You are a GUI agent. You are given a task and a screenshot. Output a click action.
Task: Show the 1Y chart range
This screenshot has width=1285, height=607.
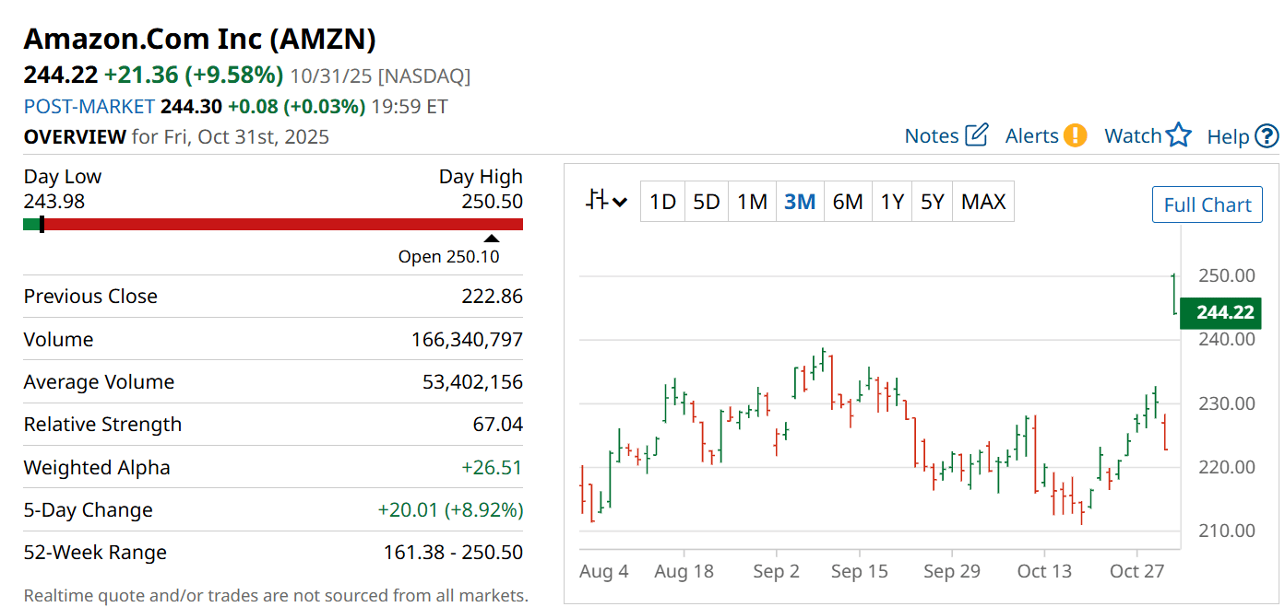[x=891, y=202]
